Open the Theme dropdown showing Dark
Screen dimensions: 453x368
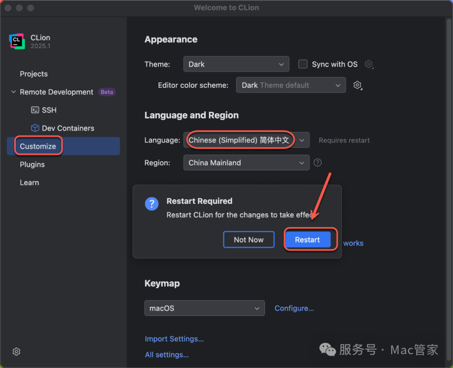click(236, 64)
